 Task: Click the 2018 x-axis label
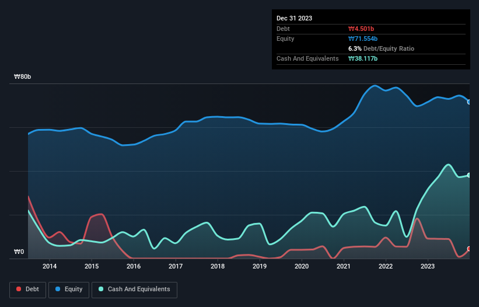[218, 266]
